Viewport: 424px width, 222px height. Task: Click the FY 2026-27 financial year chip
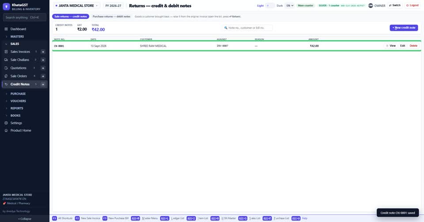tap(114, 6)
